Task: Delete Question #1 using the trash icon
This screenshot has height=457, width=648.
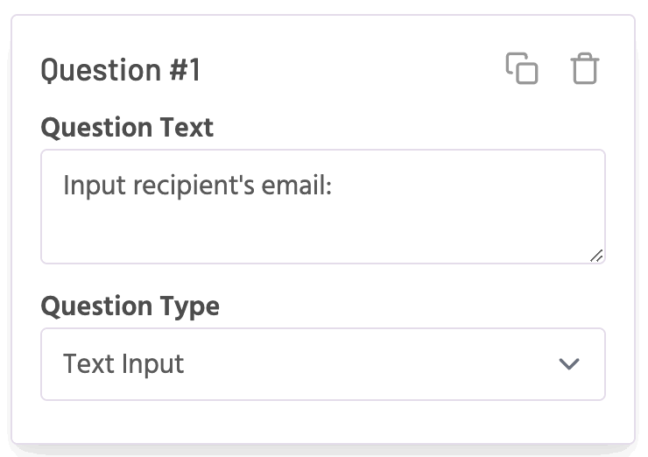Action: (585, 69)
